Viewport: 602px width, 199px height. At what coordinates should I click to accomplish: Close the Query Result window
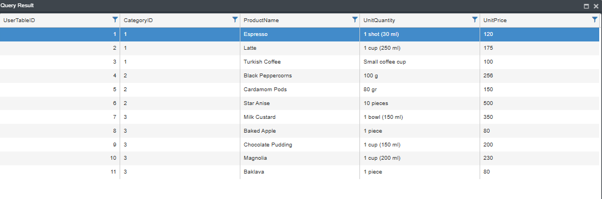[x=596, y=6]
